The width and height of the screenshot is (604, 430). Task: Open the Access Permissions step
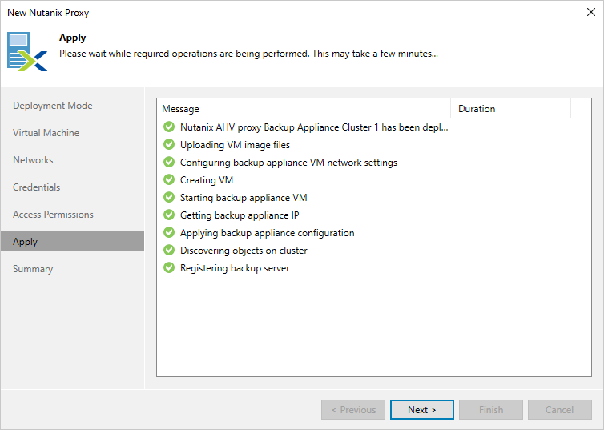(x=54, y=215)
